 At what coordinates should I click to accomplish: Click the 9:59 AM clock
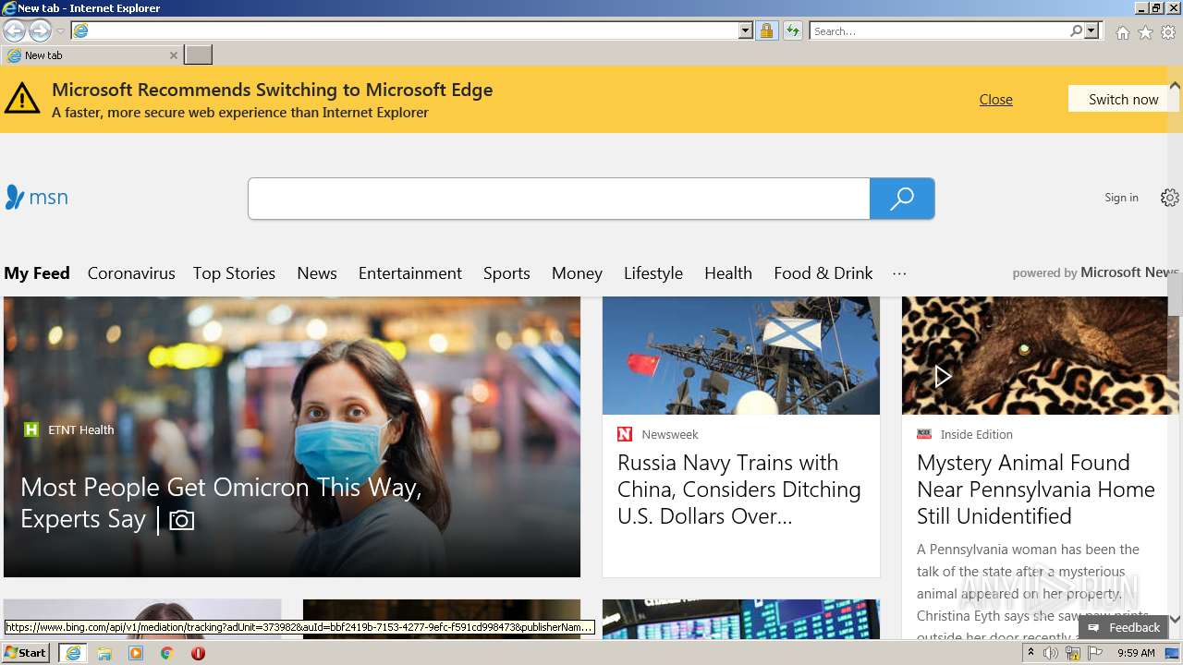click(1136, 653)
